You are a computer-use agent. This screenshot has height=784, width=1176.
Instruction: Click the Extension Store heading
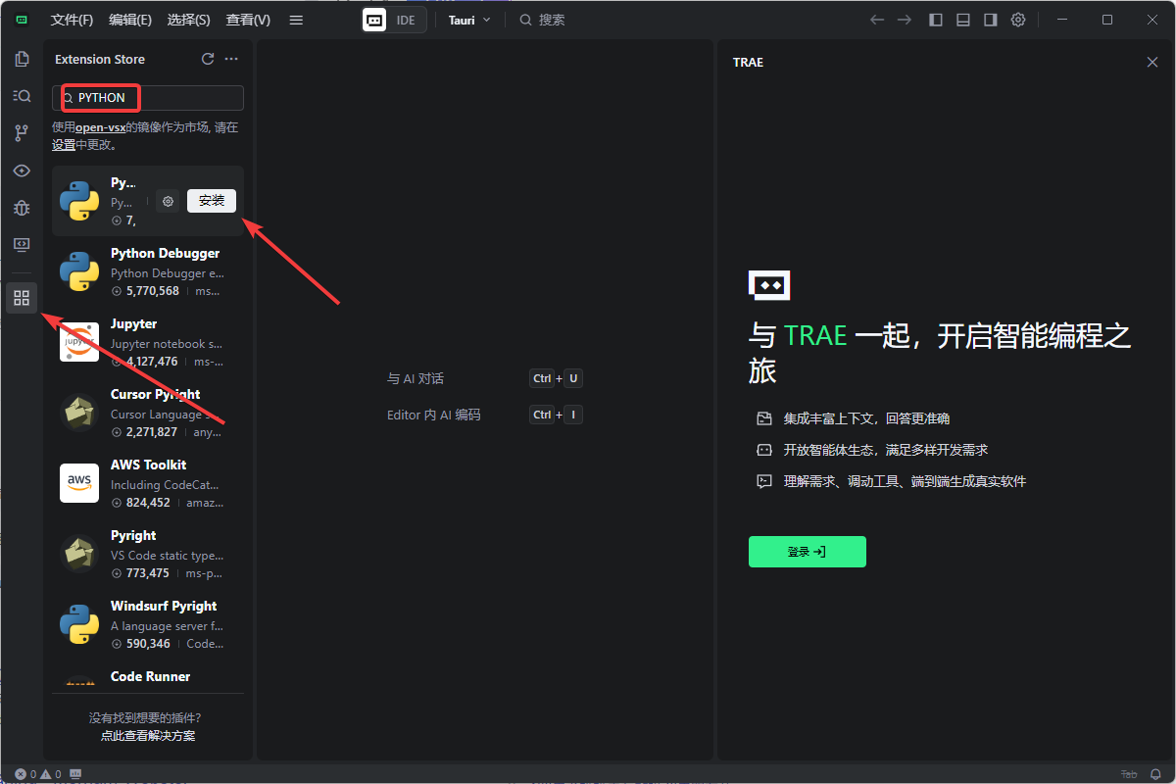point(100,59)
